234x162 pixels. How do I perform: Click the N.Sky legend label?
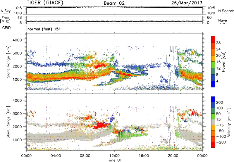[x=6, y=11]
